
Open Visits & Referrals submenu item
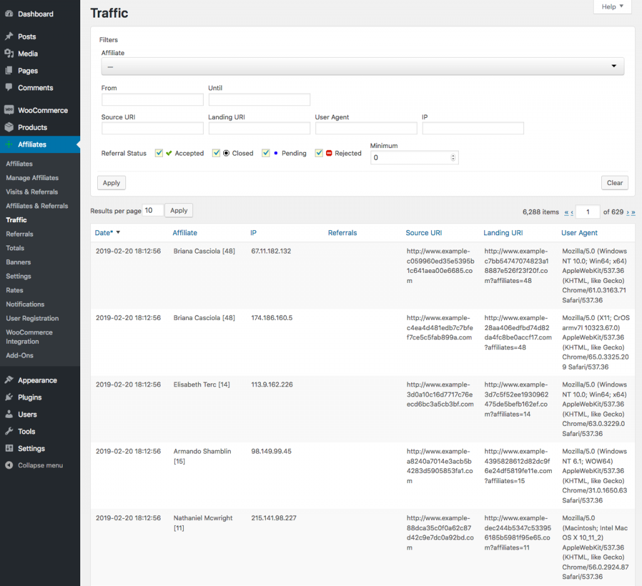pyautogui.click(x=32, y=192)
